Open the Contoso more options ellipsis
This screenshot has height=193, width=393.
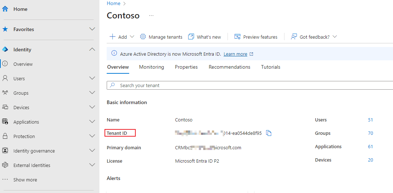pyautogui.click(x=151, y=16)
